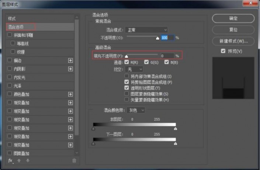The height and width of the screenshot is (170, 260).
Task: Click the styles list scrollbar up arrow
Action: click(77, 17)
